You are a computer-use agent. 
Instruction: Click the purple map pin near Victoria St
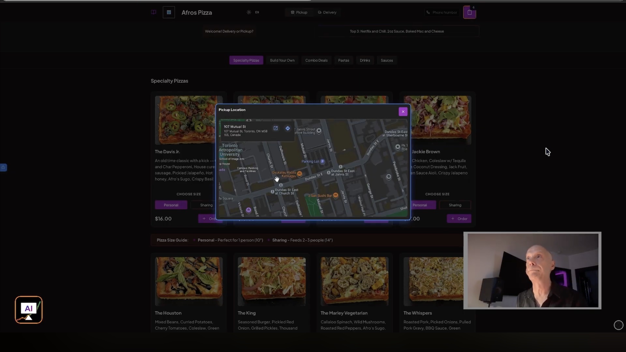pos(248,210)
